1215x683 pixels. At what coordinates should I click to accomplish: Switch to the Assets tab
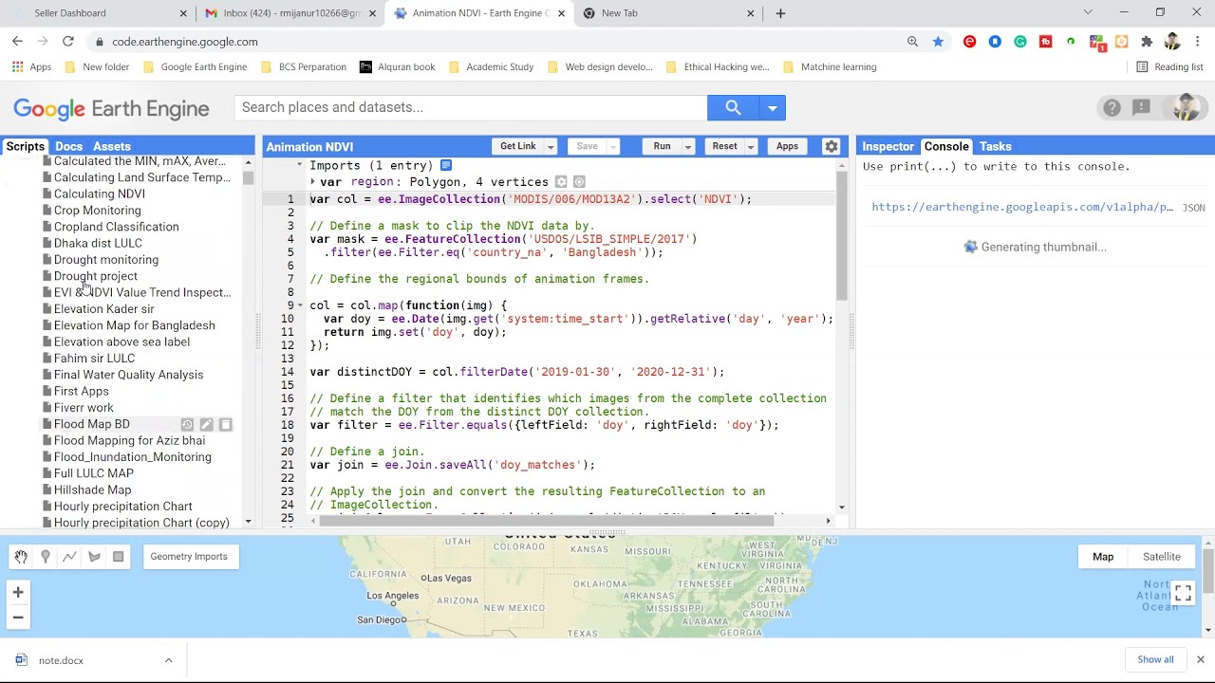112,147
